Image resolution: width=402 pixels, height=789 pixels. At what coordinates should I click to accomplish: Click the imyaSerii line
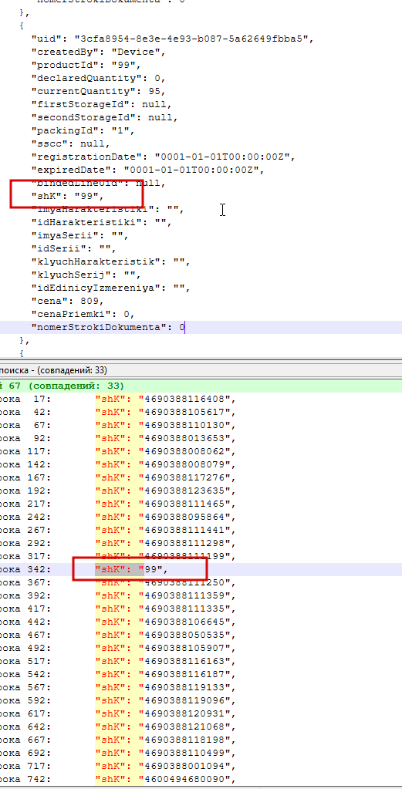coord(80,235)
